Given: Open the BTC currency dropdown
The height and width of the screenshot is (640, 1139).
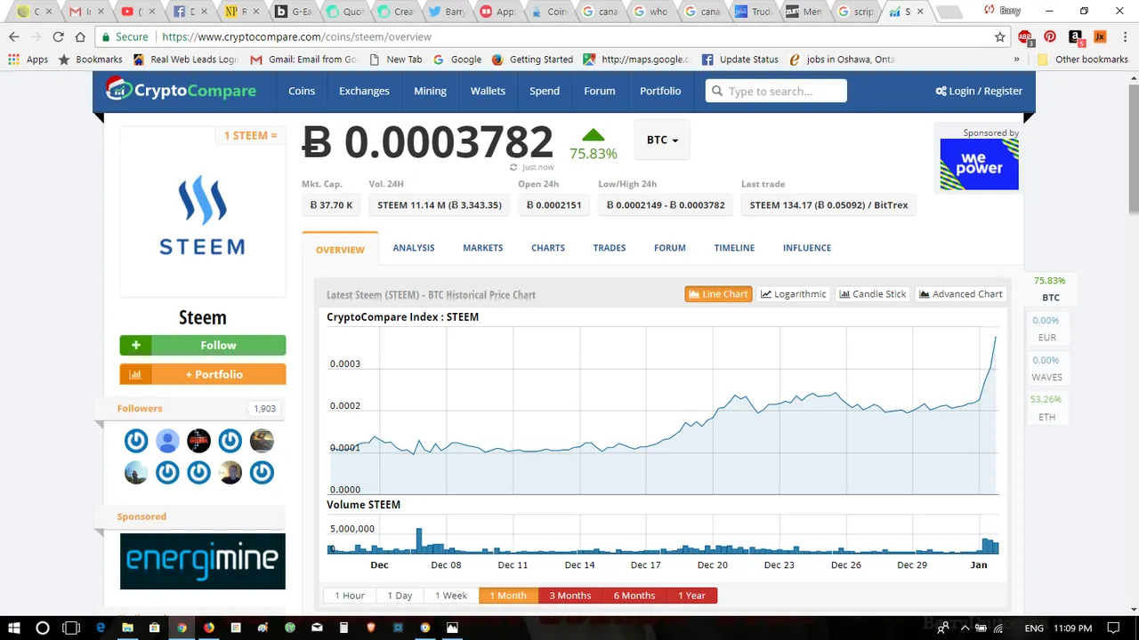Looking at the screenshot, I should point(662,140).
